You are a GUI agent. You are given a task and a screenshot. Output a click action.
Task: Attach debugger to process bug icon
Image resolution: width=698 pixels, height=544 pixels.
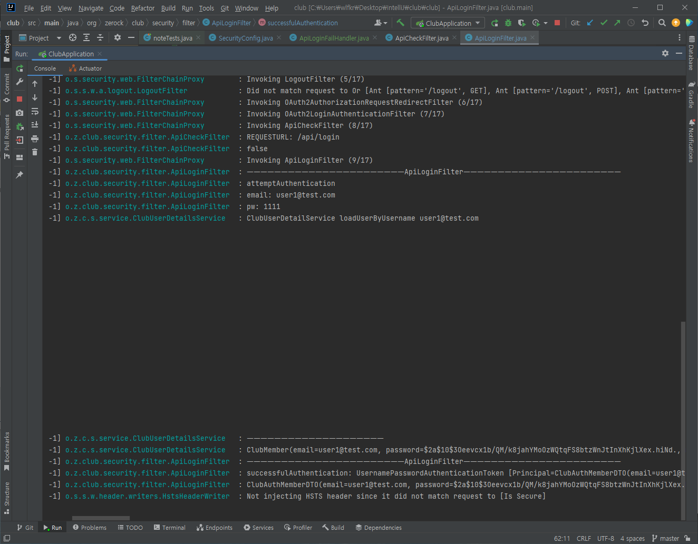click(x=20, y=126)
